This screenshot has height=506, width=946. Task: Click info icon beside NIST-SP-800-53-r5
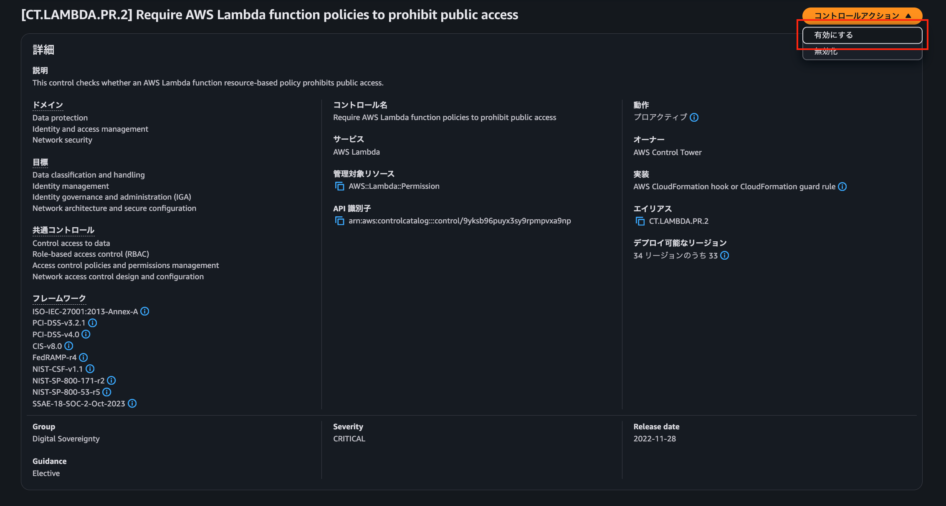tap(107, 392)
